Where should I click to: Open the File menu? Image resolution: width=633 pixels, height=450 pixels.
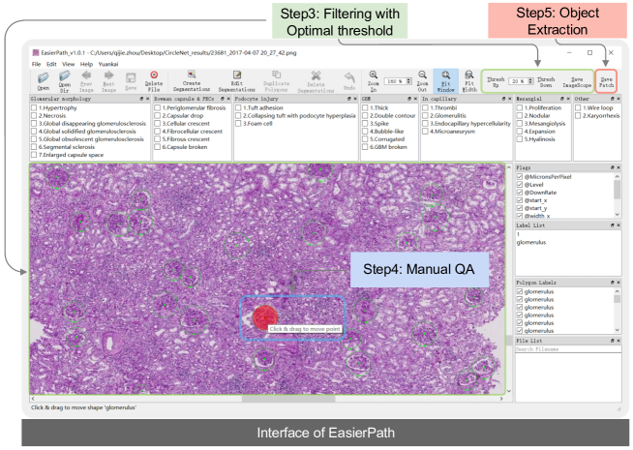click(x=37, y=63)
